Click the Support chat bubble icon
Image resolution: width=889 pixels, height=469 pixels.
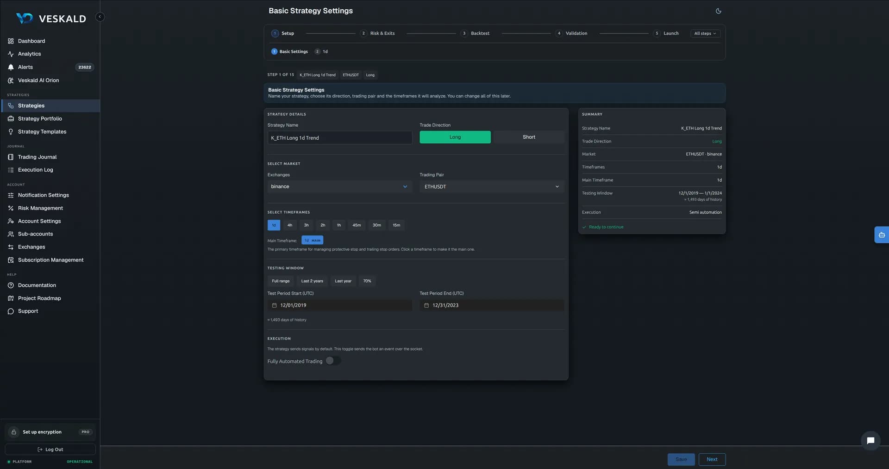pyautogui.click(x=11, y=311)
